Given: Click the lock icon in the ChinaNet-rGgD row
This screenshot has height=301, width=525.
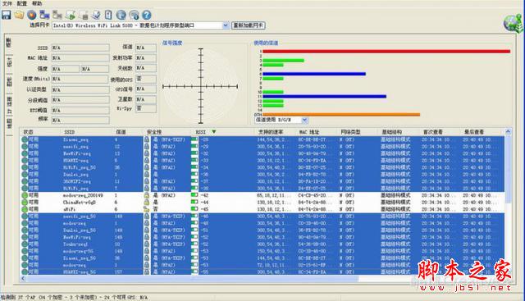Looking at the screenshot, I should [147, 203].
